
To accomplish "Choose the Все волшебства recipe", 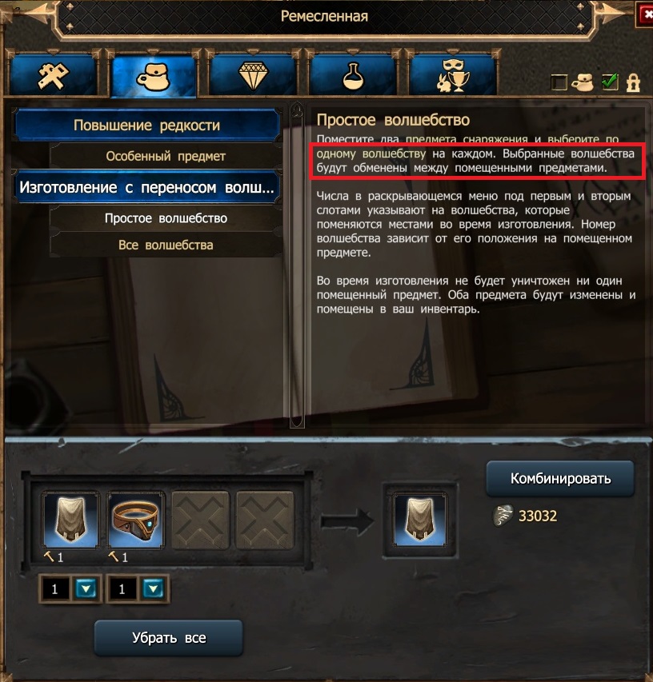I will coord(166,245).
